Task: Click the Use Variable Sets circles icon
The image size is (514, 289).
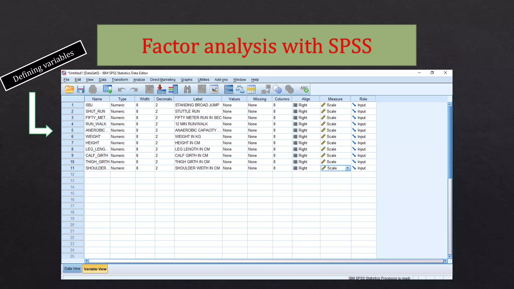Action: 277,89
